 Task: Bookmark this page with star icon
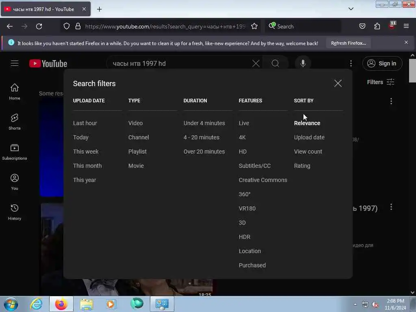point(254,26)
